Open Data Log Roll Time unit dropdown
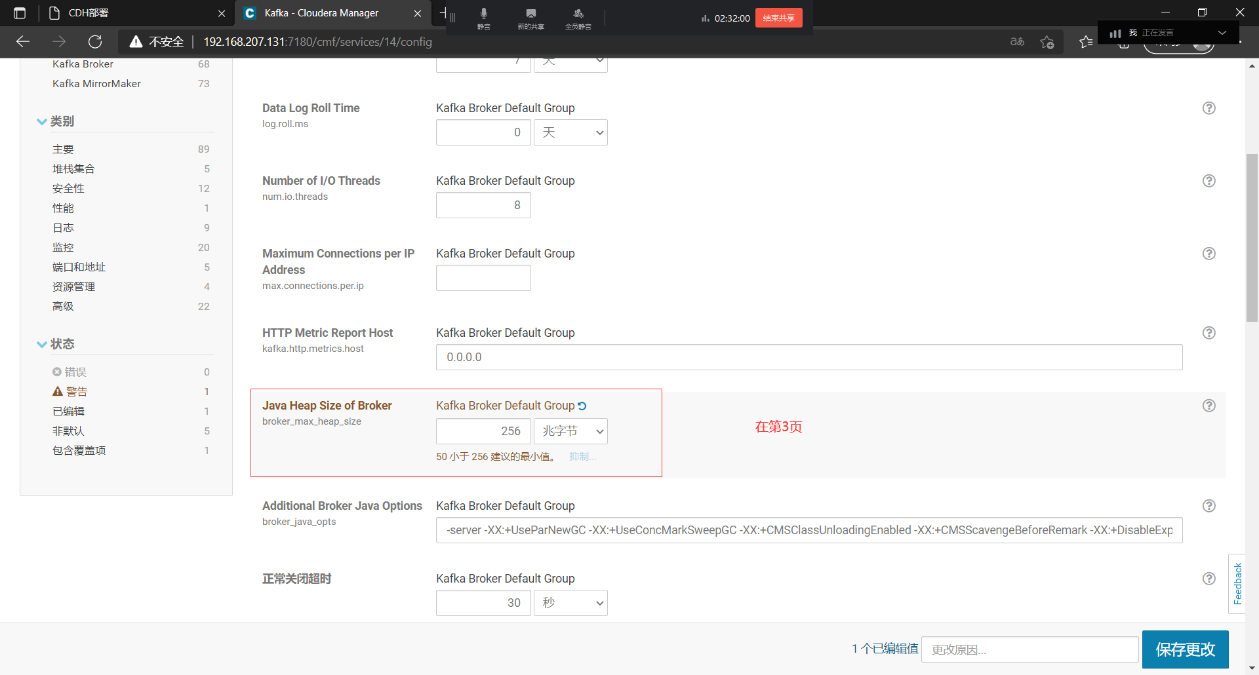The width and height of the screenshot is (1259, 675). tap(570, 132)
